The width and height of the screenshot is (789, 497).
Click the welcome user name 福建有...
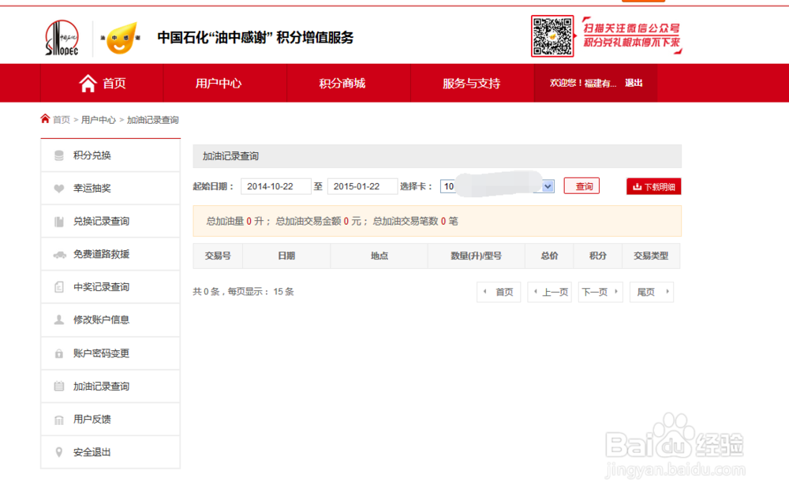click(600, 83)
